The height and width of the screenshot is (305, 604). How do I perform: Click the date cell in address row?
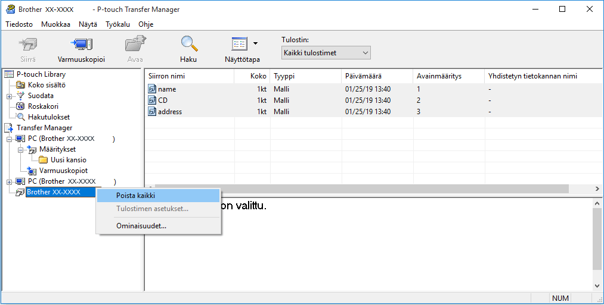pos(368,112)
